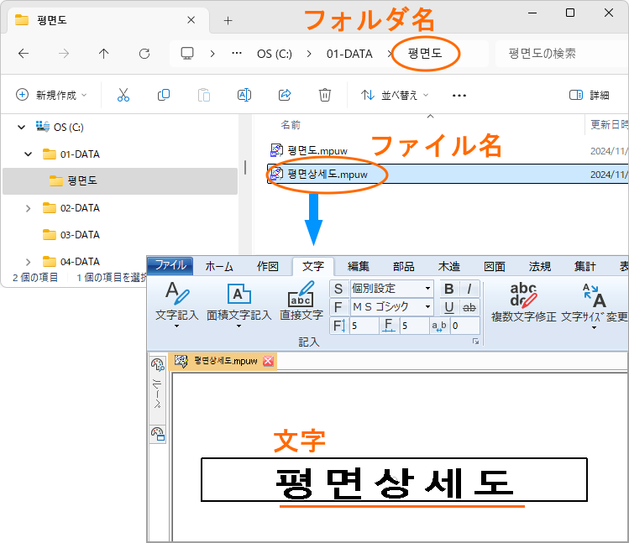Screen dimensions: 629x543
Task: Close the 평면도 Explorer tab
Action: tap(191, 20)
